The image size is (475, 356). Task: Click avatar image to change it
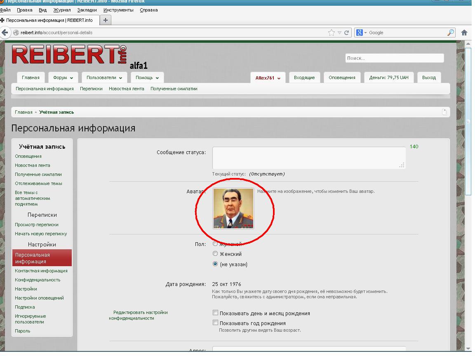[233, 208]
